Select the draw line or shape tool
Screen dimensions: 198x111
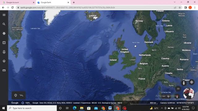point(21,95)
